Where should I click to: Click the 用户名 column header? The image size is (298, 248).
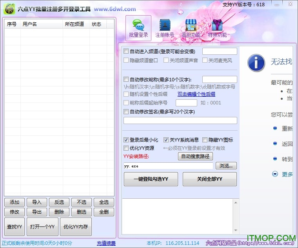tap(42, 24)
